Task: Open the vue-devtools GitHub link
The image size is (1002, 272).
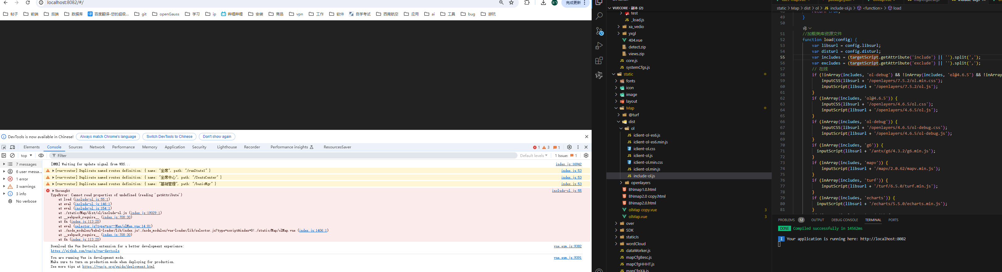Action: tap(85, 251)
